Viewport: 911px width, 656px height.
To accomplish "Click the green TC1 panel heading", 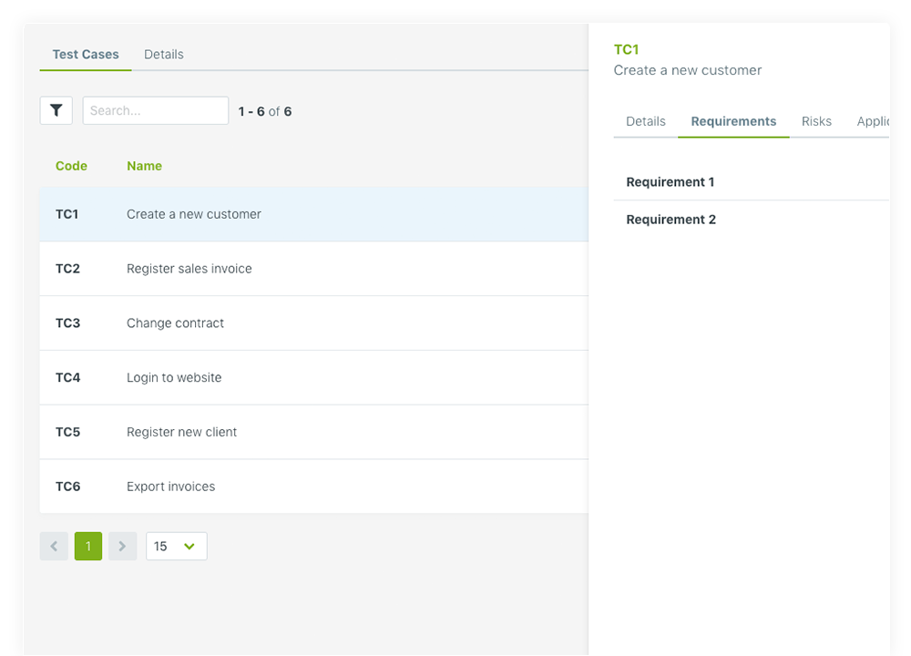I will coord(627,49).
